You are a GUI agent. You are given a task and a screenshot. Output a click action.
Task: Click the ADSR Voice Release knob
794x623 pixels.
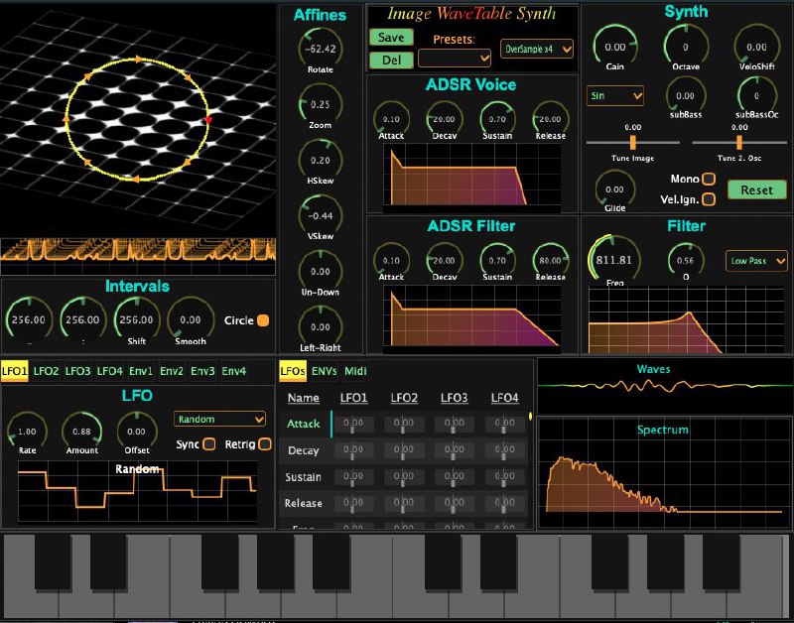551,119
